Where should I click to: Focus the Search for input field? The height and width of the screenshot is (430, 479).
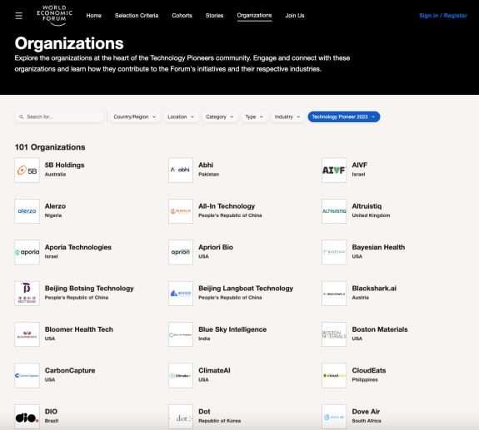coord(59,116)
